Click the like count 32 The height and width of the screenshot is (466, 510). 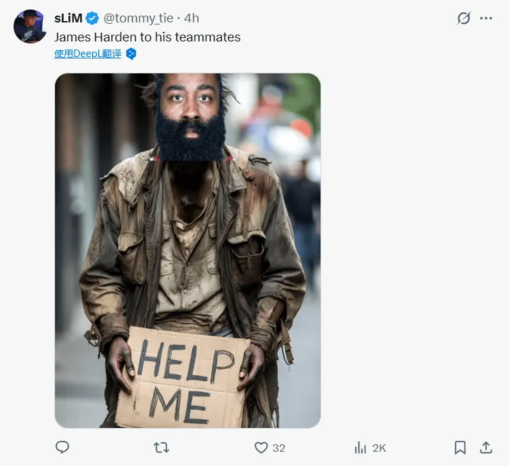click(x=278, y=448)
